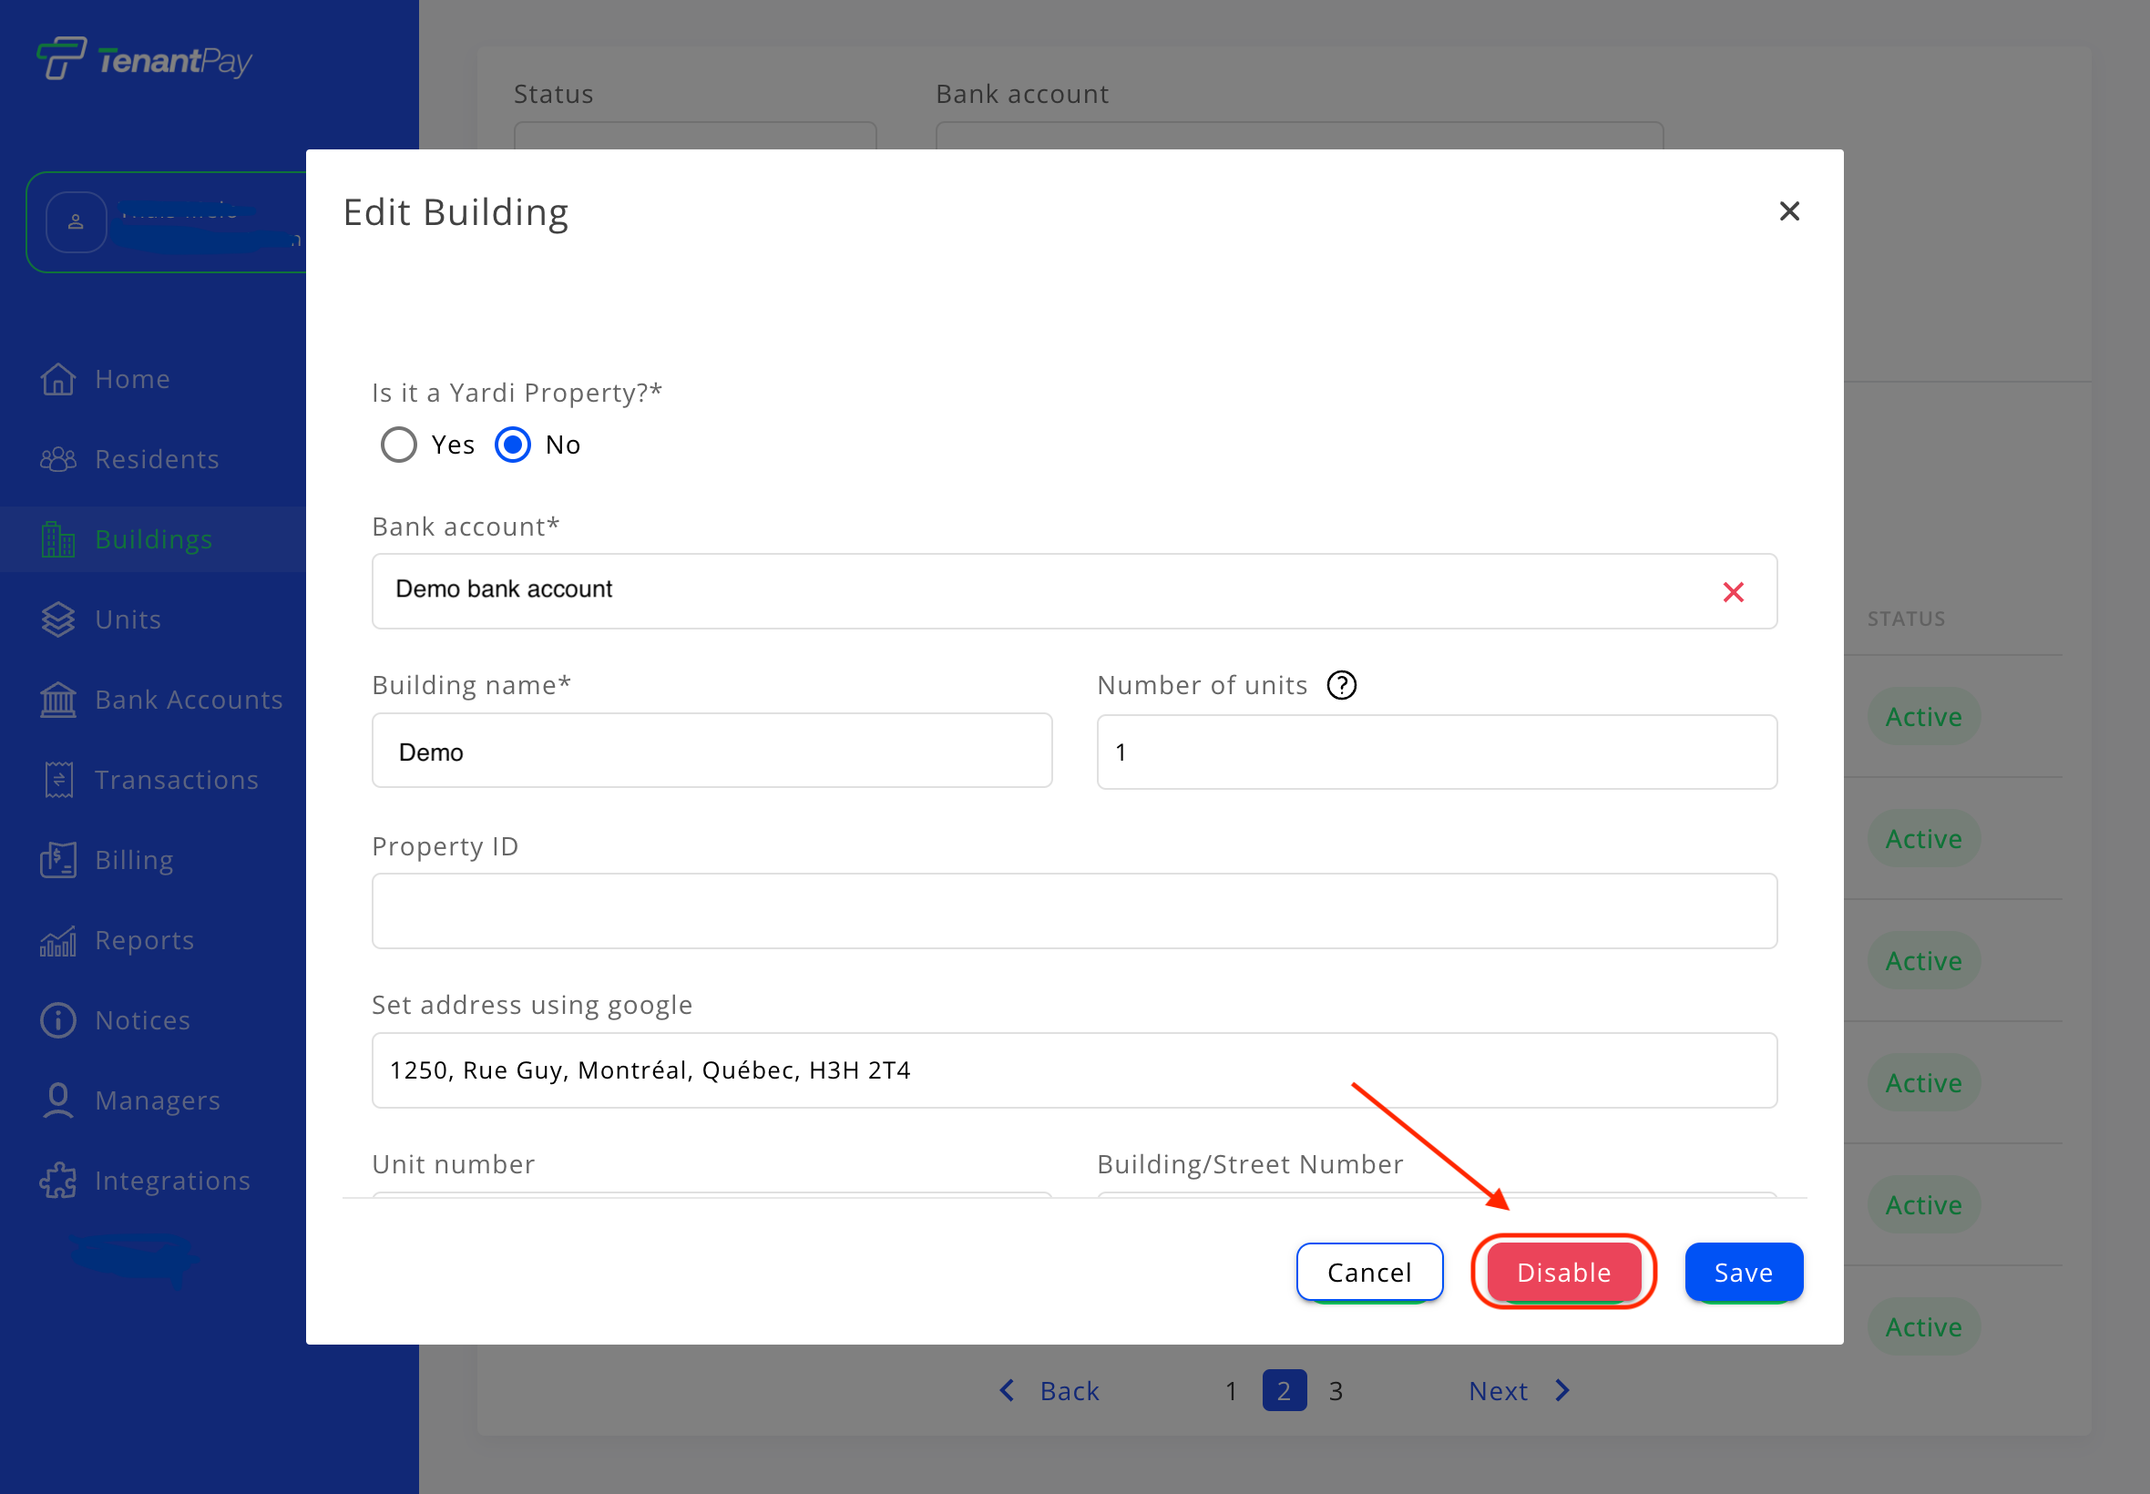Select Yes for Yardi Property
This screenshot has height=1494, width=2150.
click(x=399, y=445)
